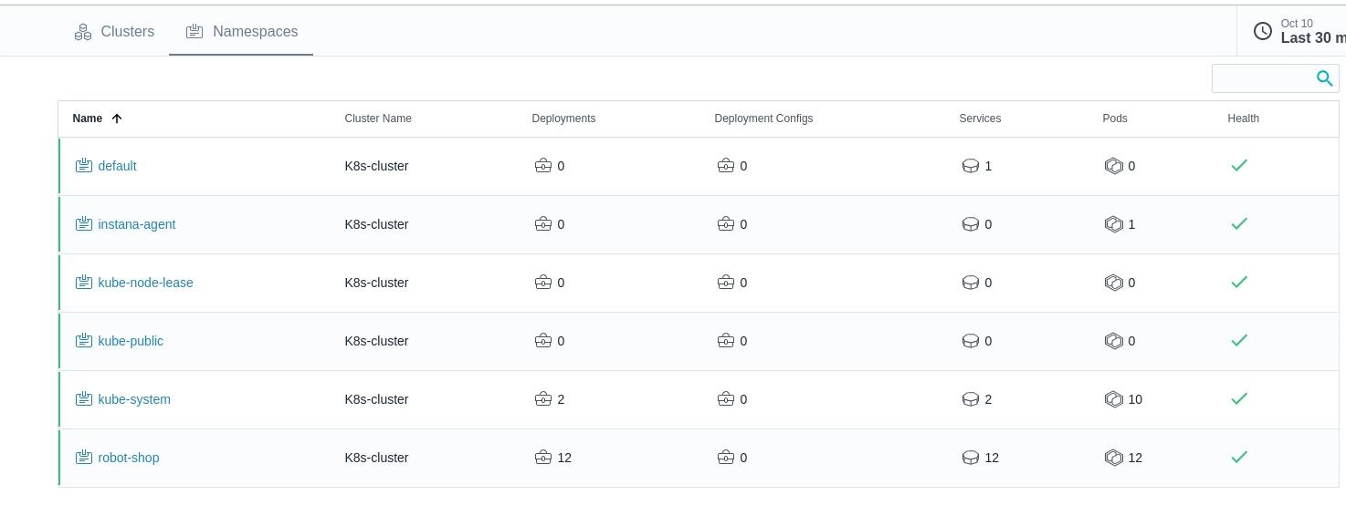Sort by the Cluster Name column header
This screenshot has width=1346, height=526.
coord(377,119)
